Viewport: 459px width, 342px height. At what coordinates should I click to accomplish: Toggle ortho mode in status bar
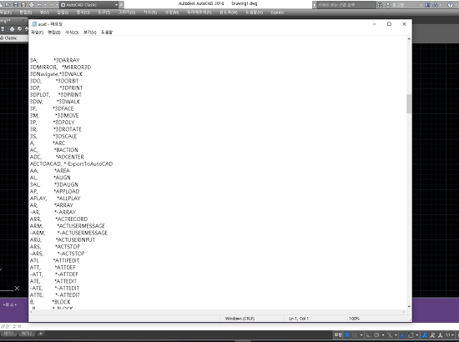pyautogui.click(x=369, y=335)
